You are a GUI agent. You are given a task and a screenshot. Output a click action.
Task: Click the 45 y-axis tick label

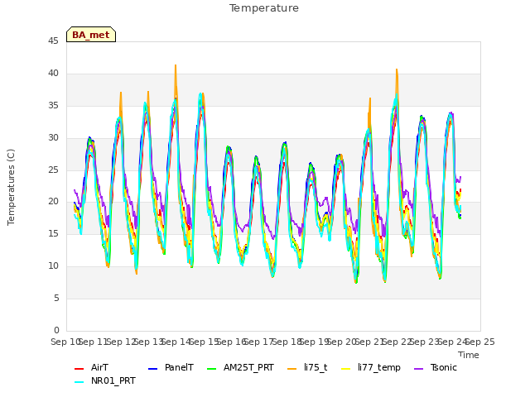(x=53, y=41)
